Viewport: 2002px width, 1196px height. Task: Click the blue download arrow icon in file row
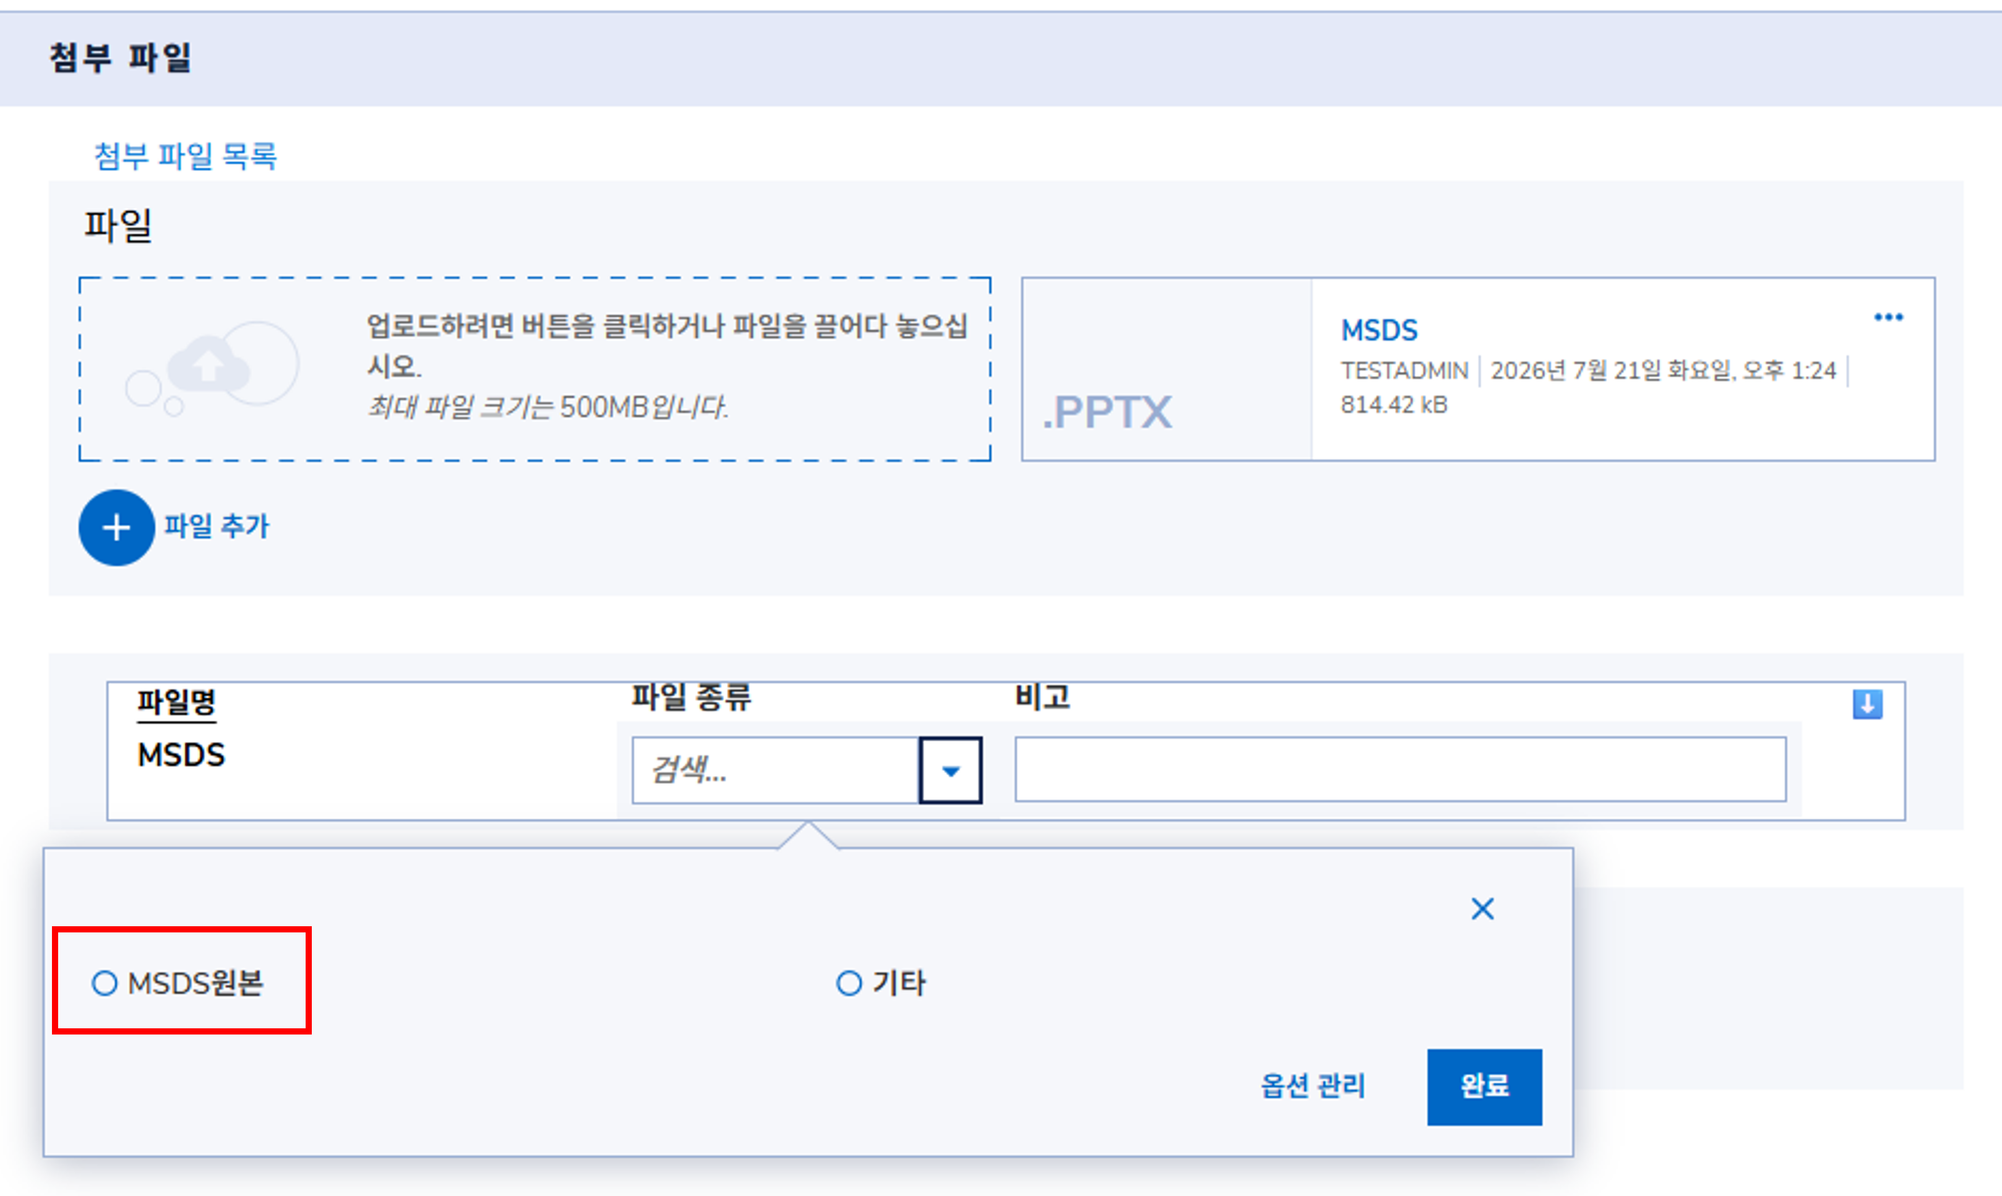(1867, 703)
